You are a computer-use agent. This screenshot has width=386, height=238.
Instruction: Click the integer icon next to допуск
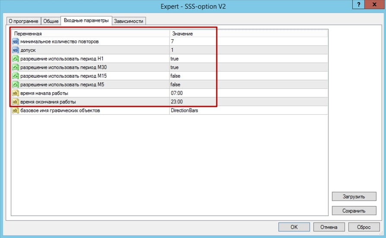coord(16,50)
